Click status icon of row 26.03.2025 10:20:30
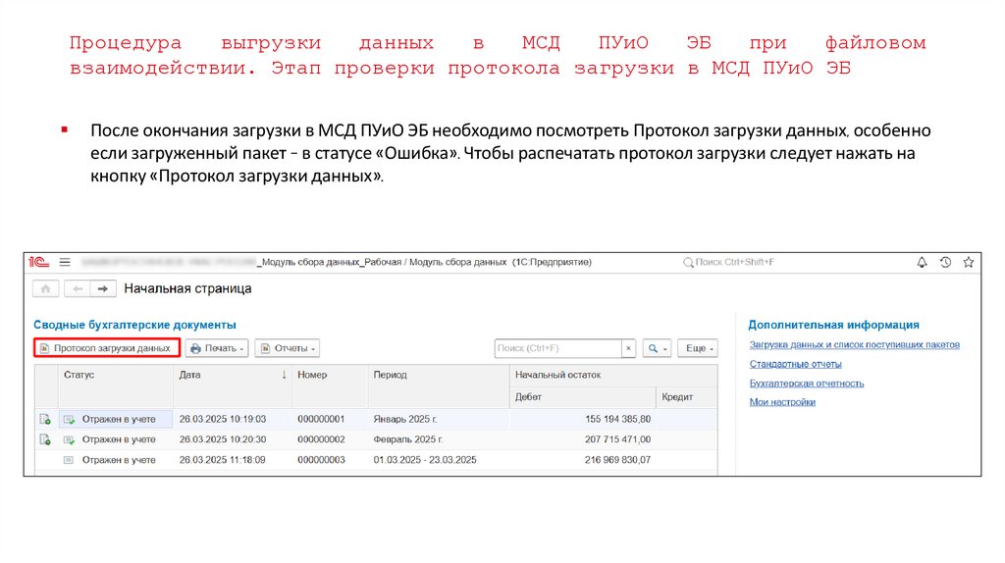Viewport: 1005px width, 563px height. coord(69,440)
